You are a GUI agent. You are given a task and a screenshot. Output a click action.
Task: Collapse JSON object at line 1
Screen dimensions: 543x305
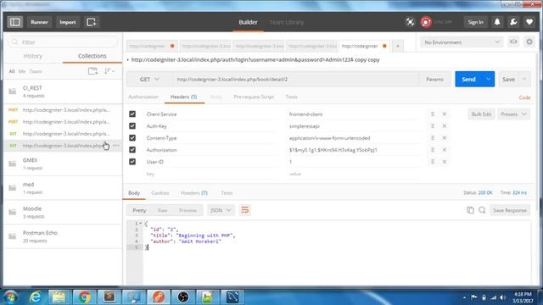141,224
